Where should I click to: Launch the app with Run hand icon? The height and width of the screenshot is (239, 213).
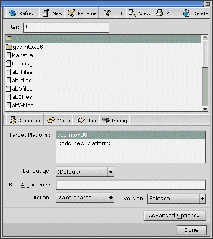(81, 120)
